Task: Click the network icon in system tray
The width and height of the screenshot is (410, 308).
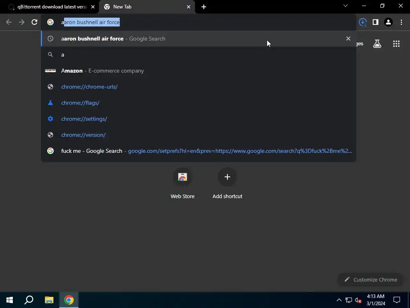Action: 349,300
